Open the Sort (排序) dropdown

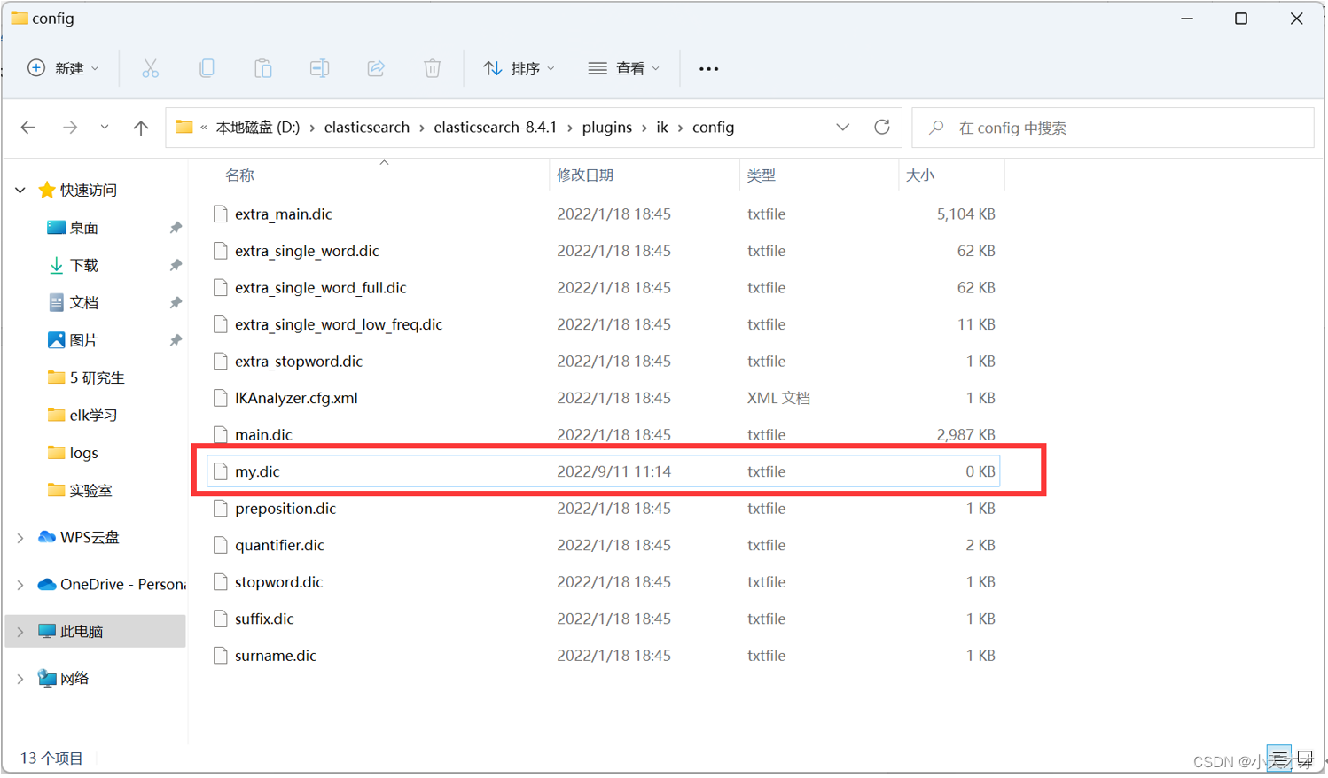tap(519, 68)
